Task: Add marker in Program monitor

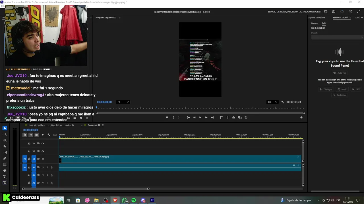Action: pos(167,117)
